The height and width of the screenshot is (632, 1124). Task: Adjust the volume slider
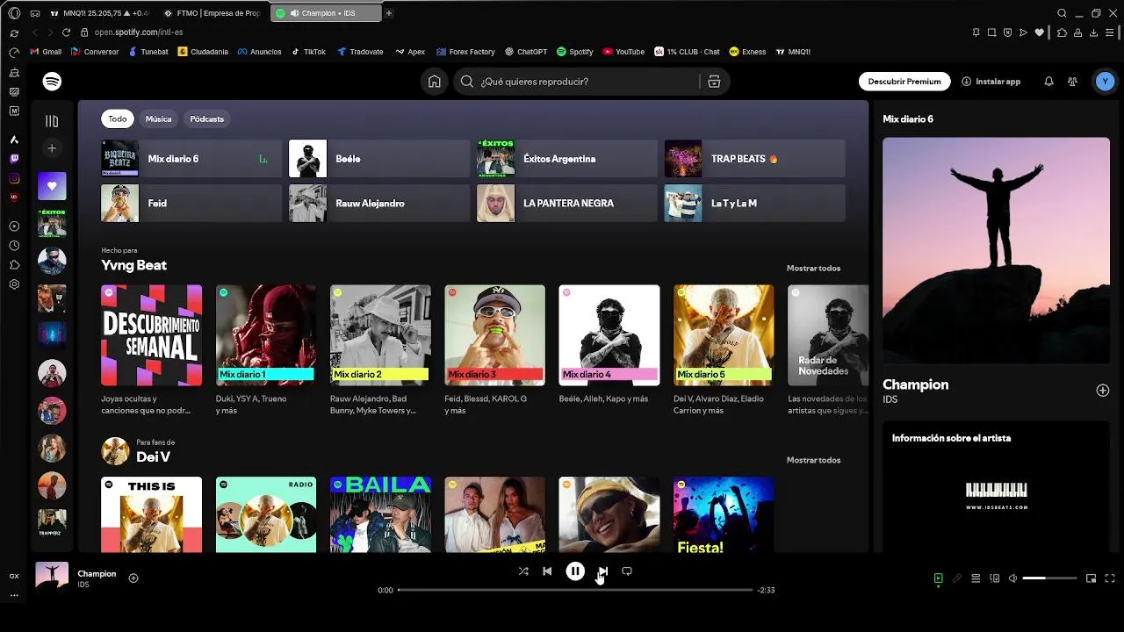coord(1049,578)
